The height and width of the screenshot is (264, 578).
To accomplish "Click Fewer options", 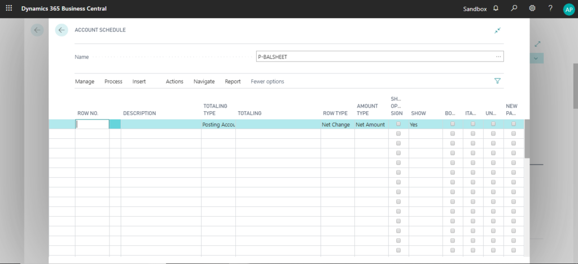I will (x=267, y=81).
